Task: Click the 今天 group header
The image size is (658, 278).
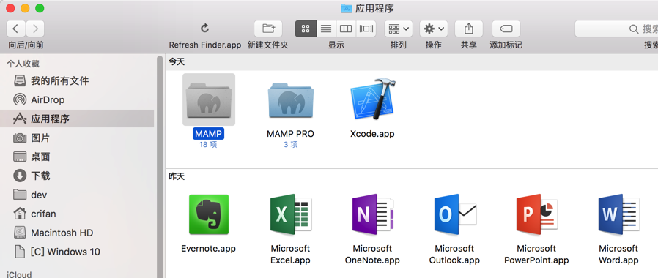Action: click(177, 62)
